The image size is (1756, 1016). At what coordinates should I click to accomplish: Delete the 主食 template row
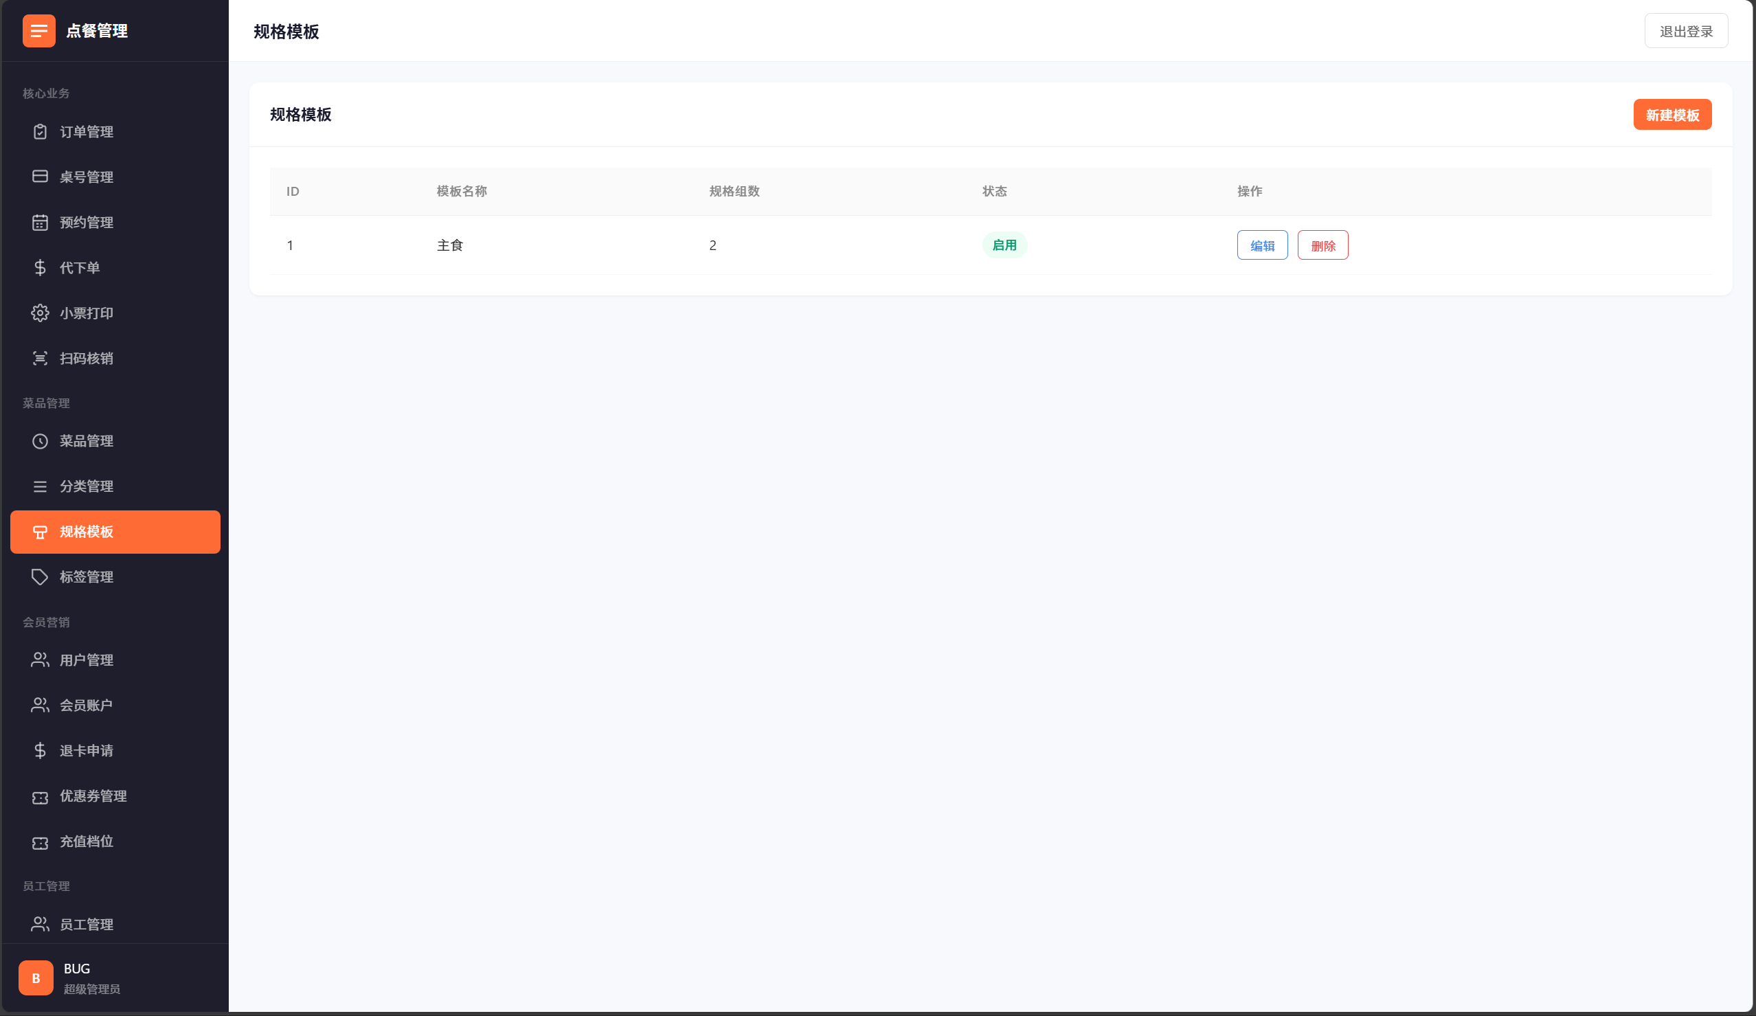click(x=1322, y=245)
